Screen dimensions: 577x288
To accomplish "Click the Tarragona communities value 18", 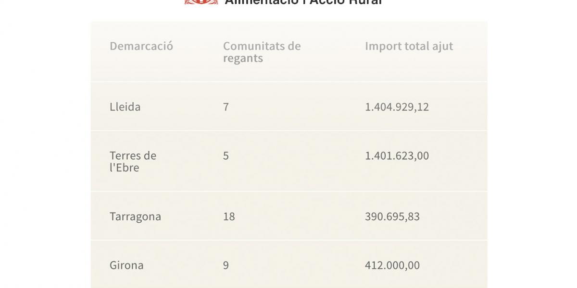I will pos(229,216).
